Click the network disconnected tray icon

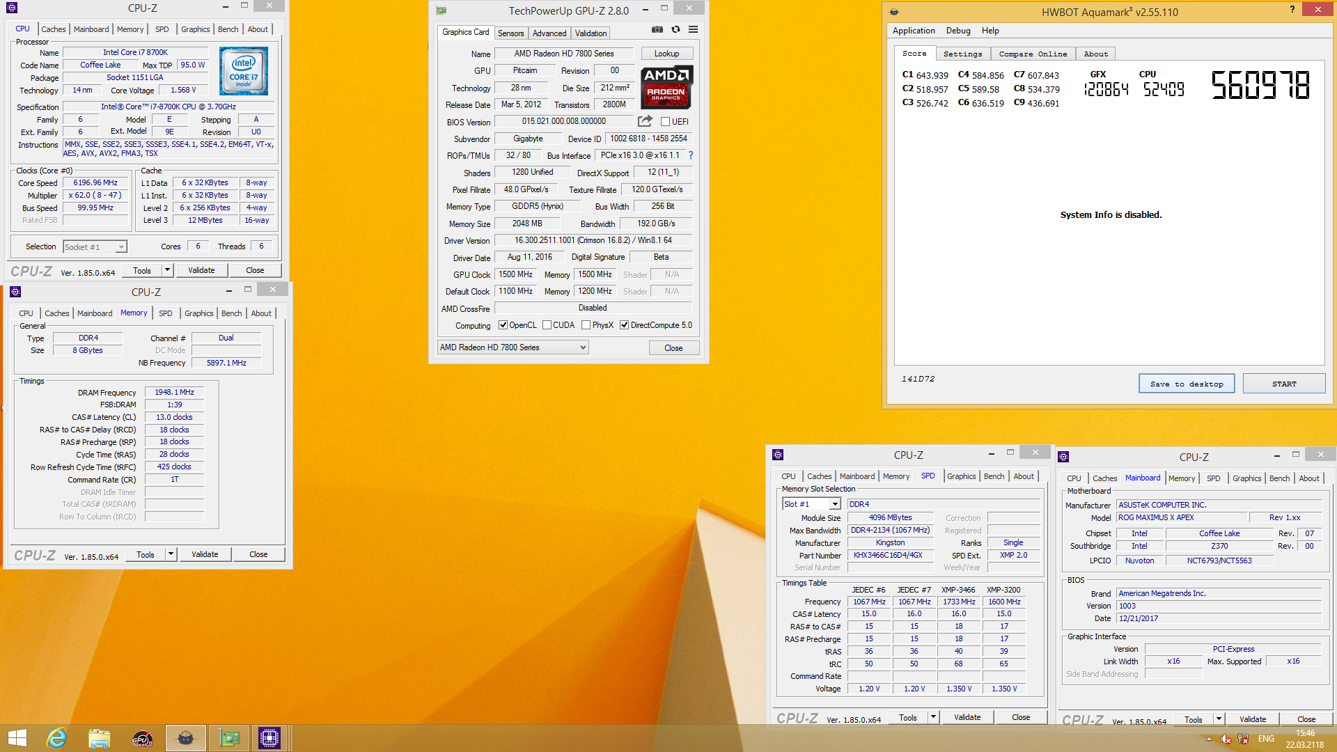click(1243, 739)
